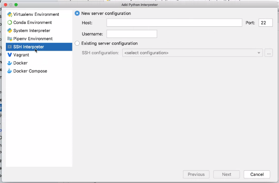Open the SSH configuration dropdown

click(192, 53)
